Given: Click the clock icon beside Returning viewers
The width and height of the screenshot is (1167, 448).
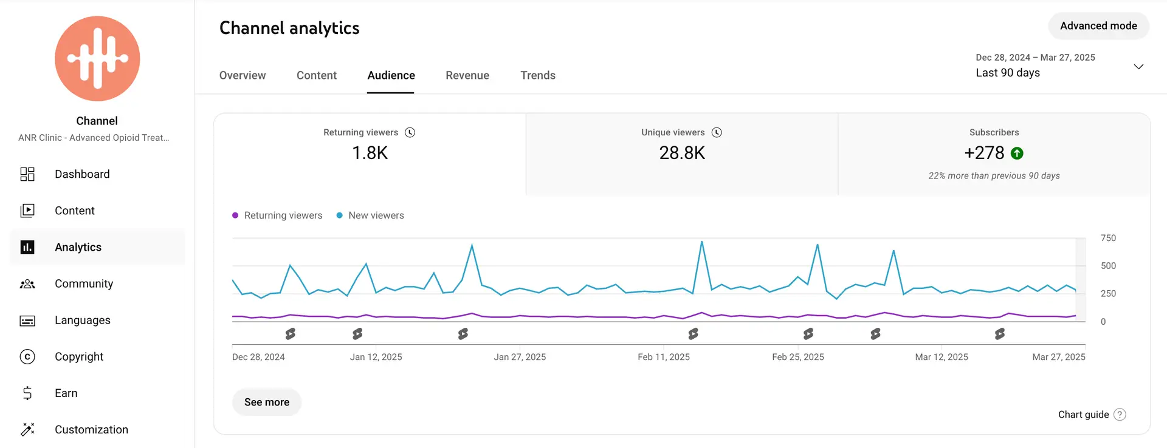Looking at the screenshot, I should click(410, 132).
